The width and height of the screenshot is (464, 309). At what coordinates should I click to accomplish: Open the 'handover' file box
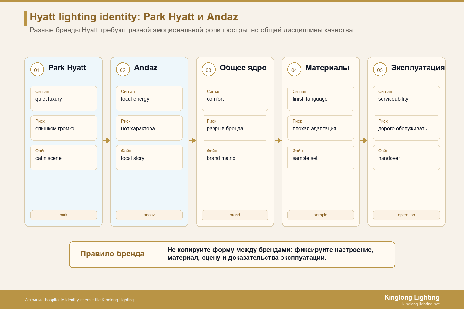(x=406, y=157)
